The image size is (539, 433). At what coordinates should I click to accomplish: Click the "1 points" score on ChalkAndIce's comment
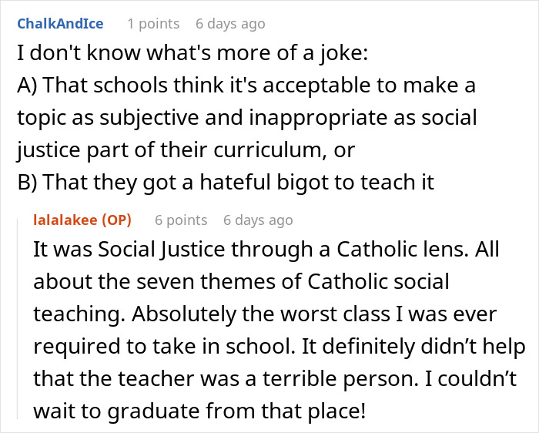click(x=153, y=24)
